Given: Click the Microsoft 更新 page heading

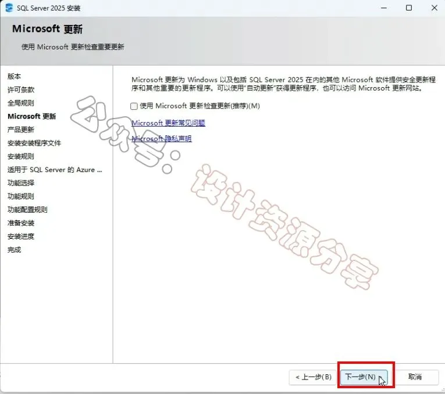Looking at the screenshot, I should [47, 29].
